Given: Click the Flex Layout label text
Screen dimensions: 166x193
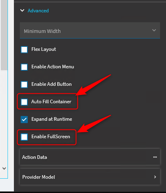Looking at the screenshot, I should pos(44,49).
